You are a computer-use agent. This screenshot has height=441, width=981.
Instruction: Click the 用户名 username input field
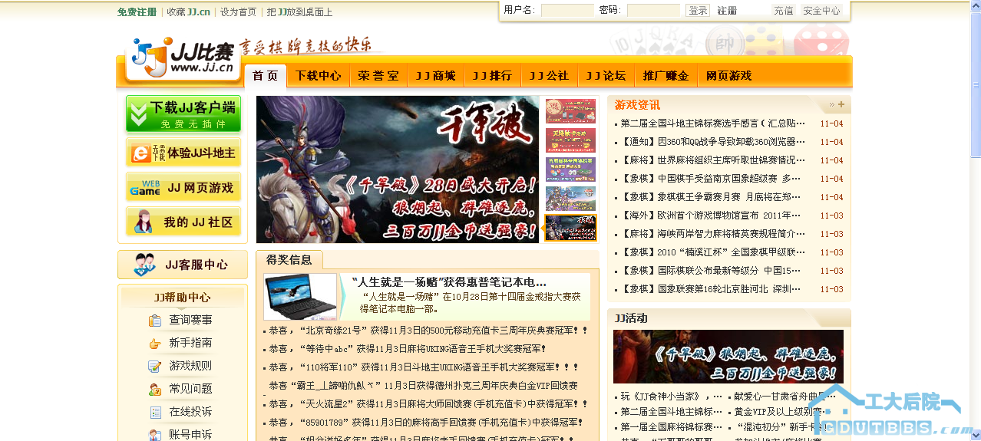point(567,11)
